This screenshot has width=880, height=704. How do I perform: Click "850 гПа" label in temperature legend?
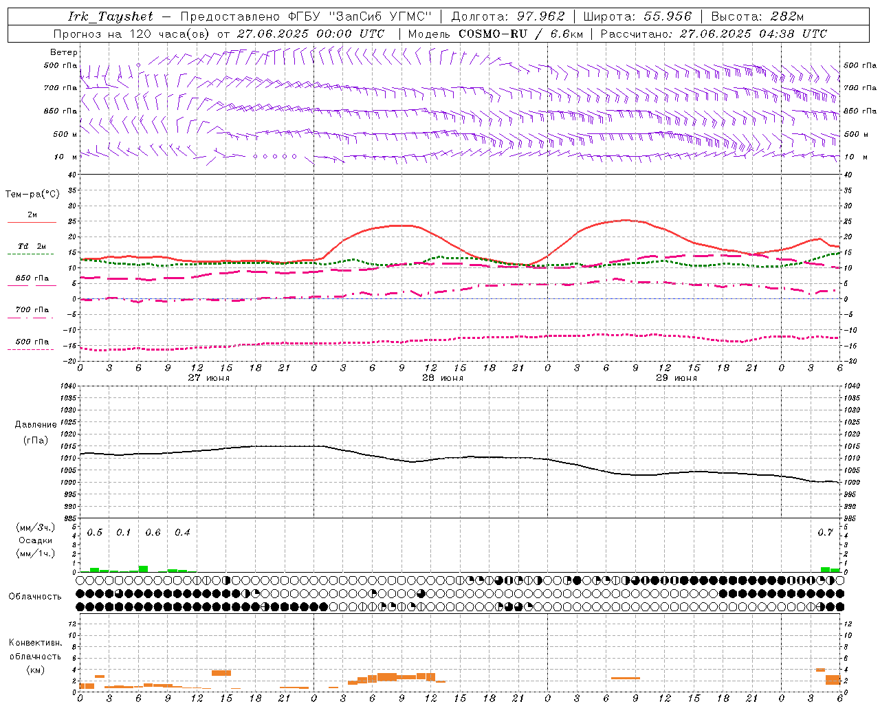click(x=32, y=278)
